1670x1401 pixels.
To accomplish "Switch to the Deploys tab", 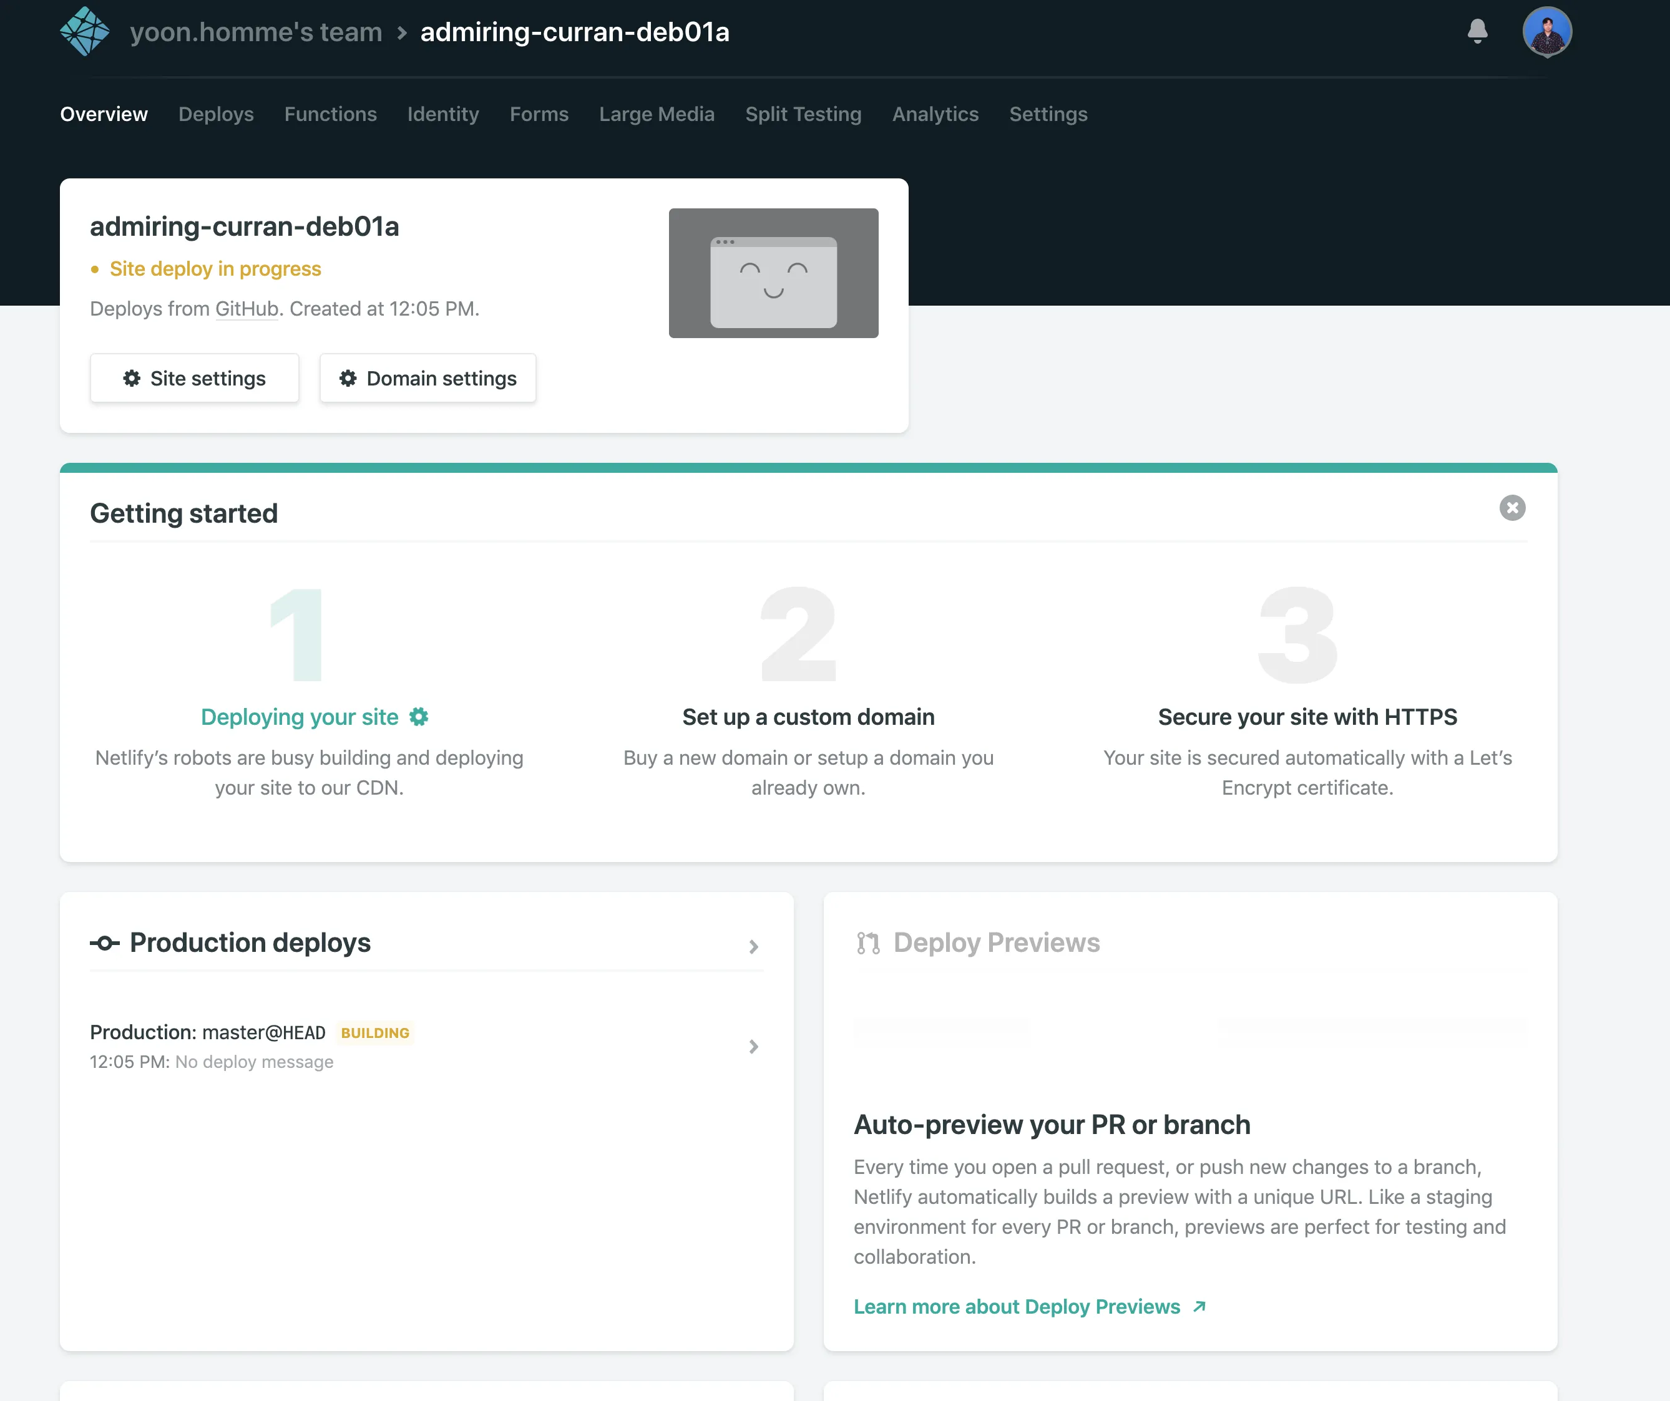I will pyautogui.click(x=215, y=114).
